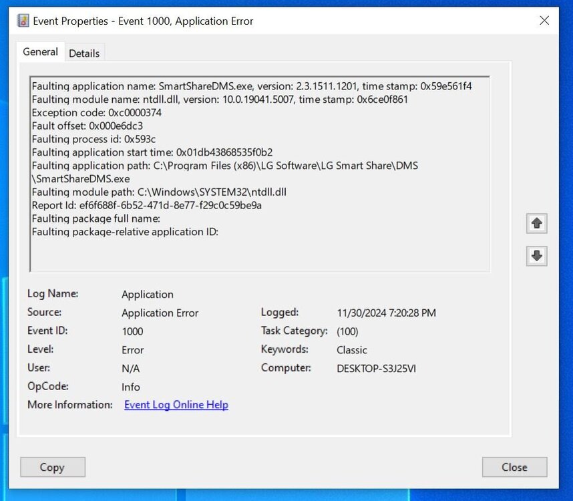Close the Event Properties dialog with X

click(x=544, y=21)
